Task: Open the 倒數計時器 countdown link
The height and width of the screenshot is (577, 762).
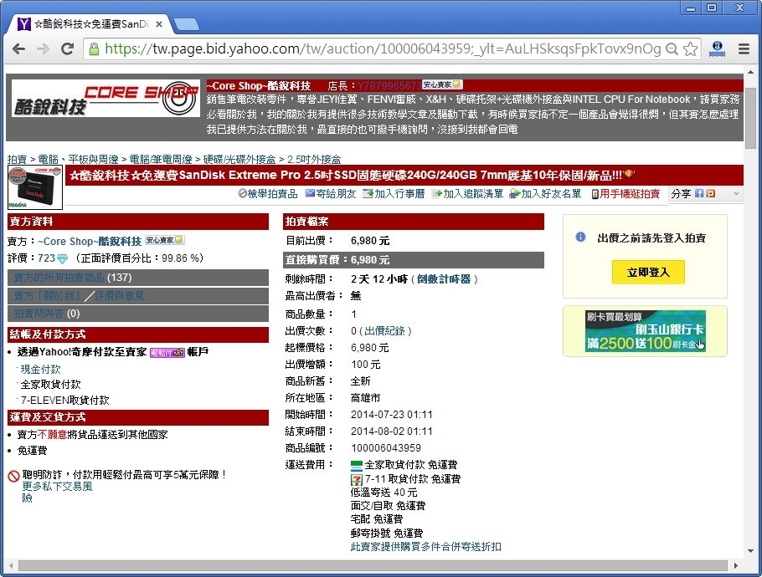Action: pos(444,279)
